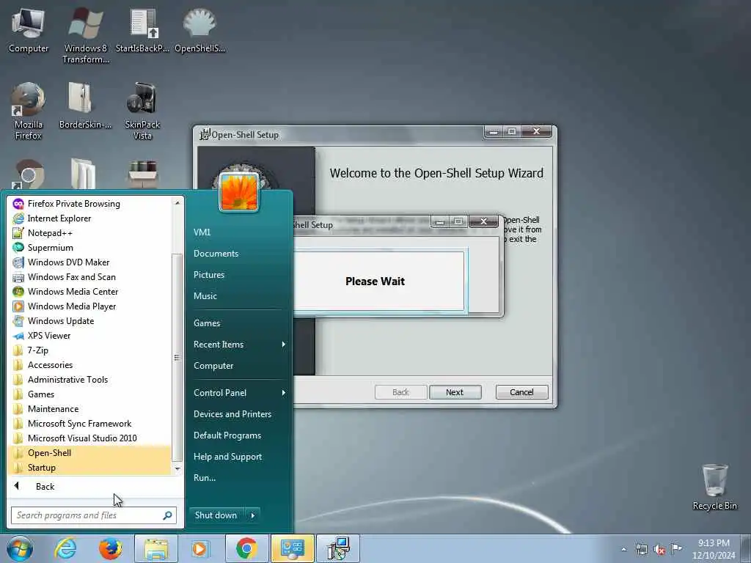This screenshot has width=751, height=563.
Task: Open the Run... dialog
Action: pyautogui.click(x=205, y=478)
